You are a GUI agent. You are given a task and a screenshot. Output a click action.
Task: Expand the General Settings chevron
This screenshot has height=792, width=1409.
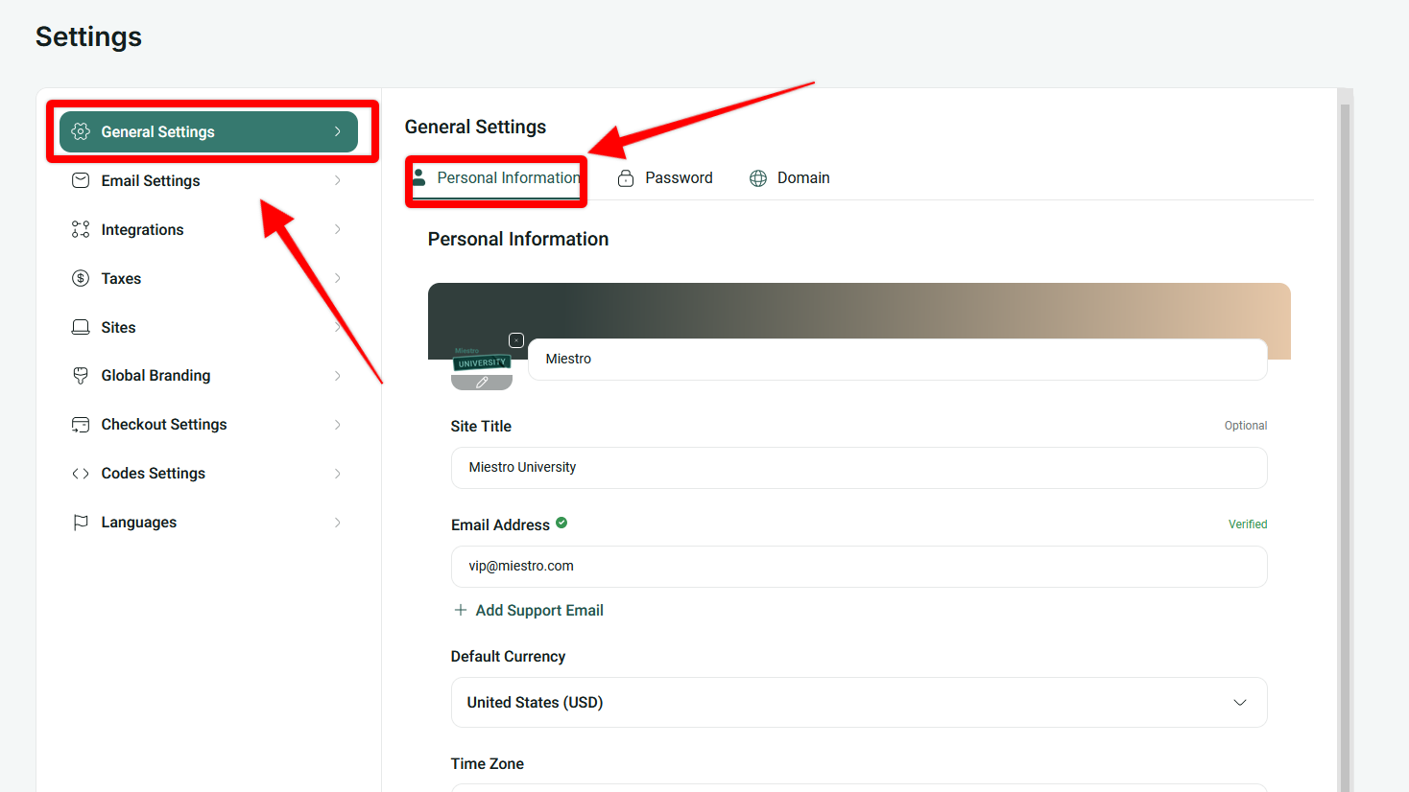click(338, 131)
